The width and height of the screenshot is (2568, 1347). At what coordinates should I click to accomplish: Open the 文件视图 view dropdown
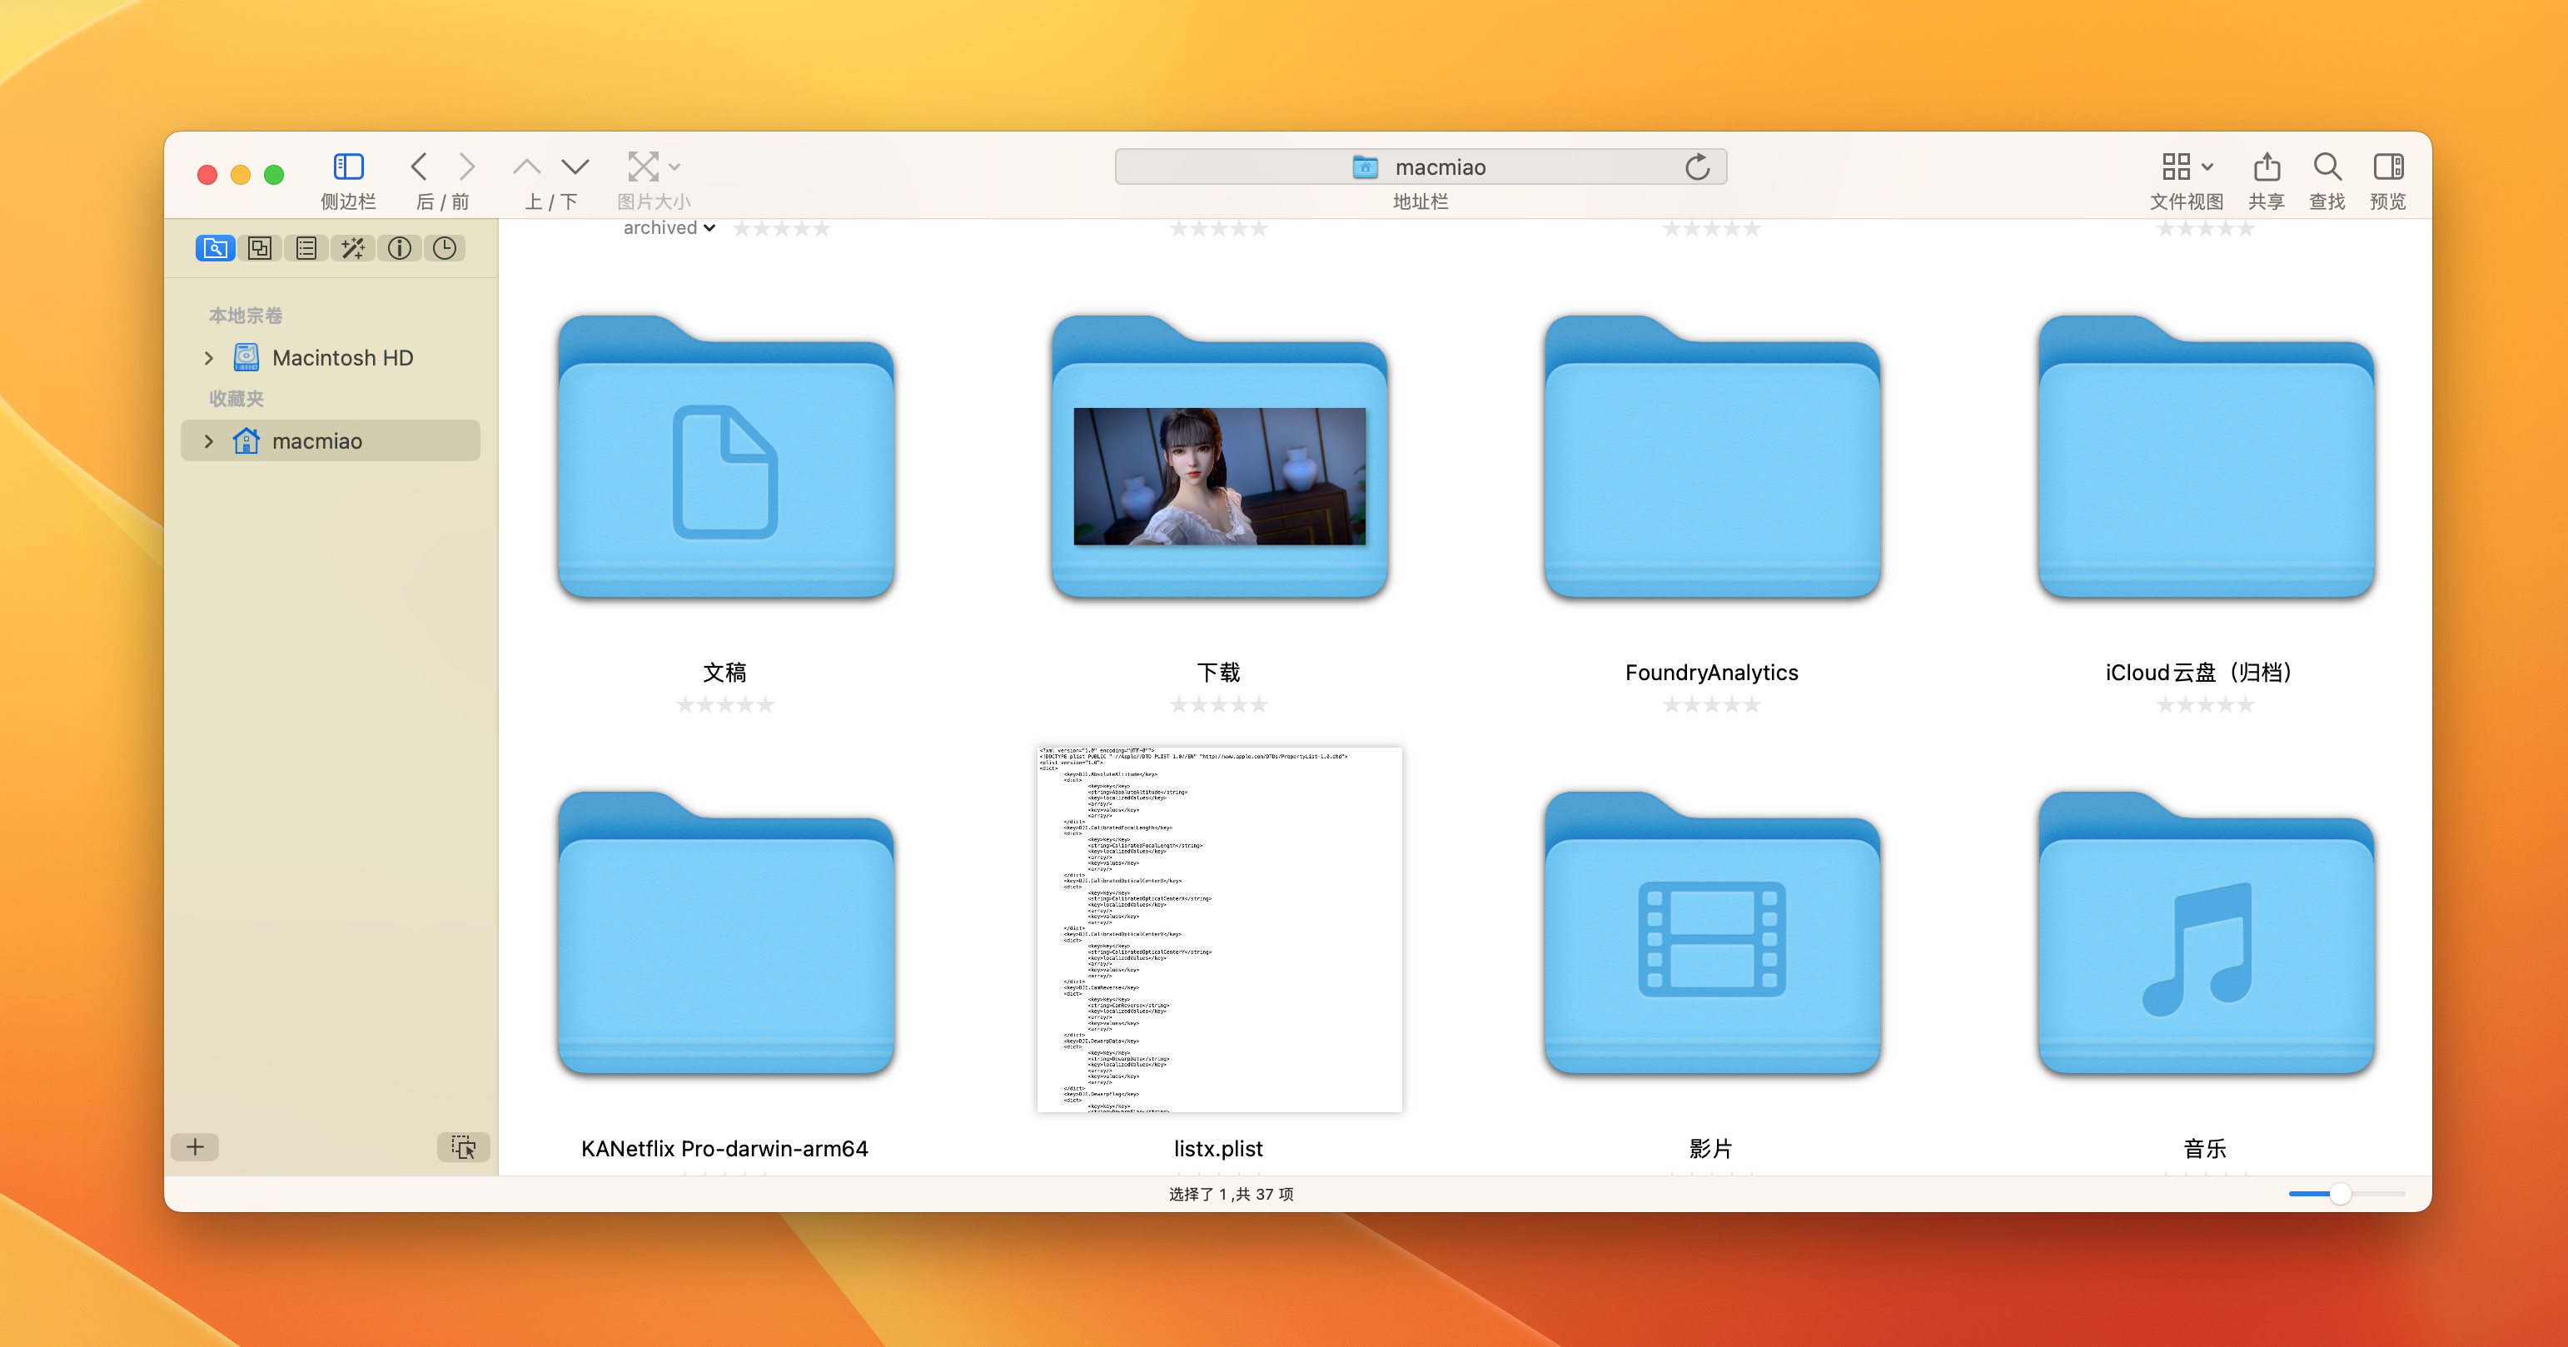tap(2186, 167)
